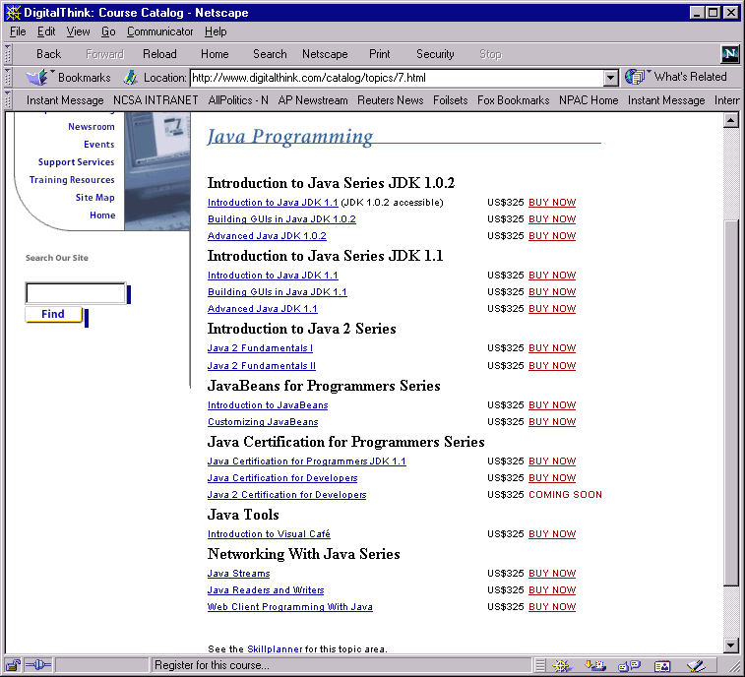
Task: Open the Events sidebar link
Action: 98,145
